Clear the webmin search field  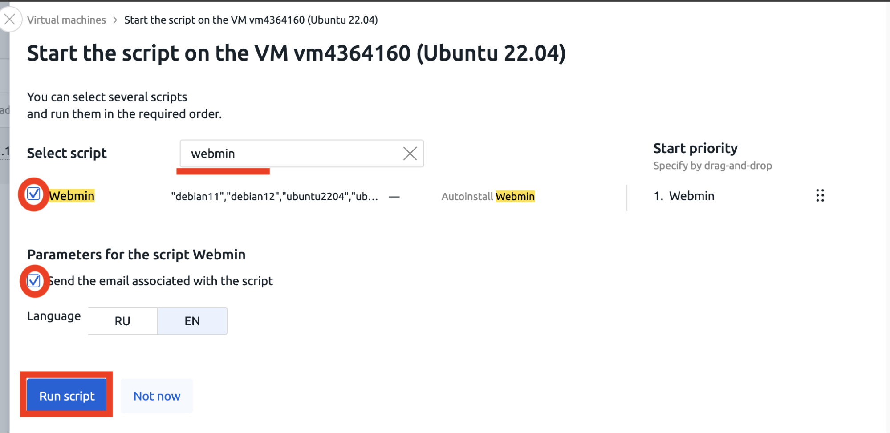tap(410, 154)
